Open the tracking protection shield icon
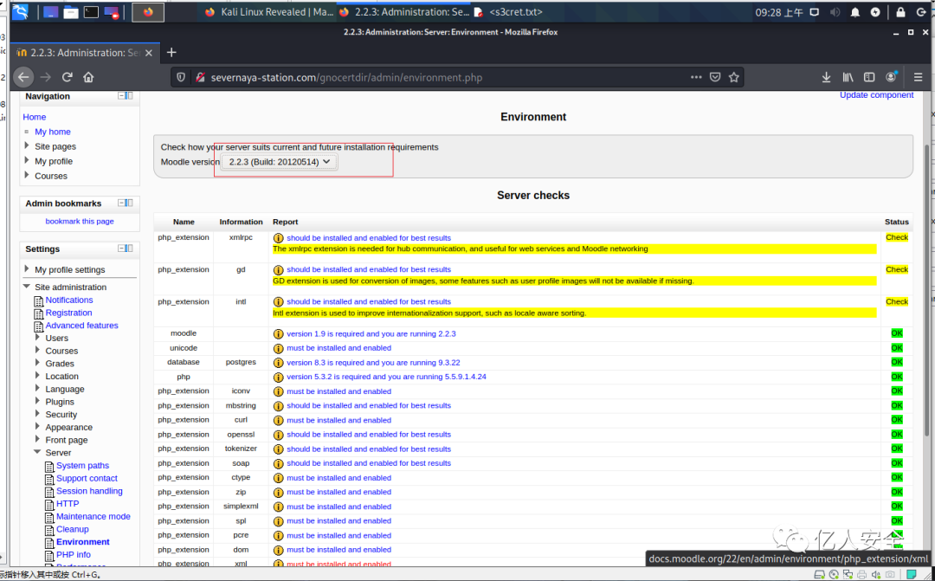935x581 pixels. pyautogui.click(x=181, y=77)
